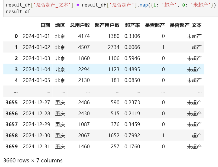Click 超产 text in the 2024-01-02 row
This screenshot has width=218, height=167.
(197, 47)
